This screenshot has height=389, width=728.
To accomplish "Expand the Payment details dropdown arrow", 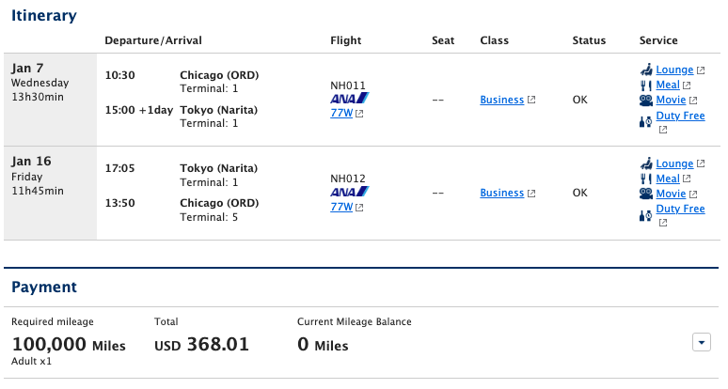I will click(702, 343).
